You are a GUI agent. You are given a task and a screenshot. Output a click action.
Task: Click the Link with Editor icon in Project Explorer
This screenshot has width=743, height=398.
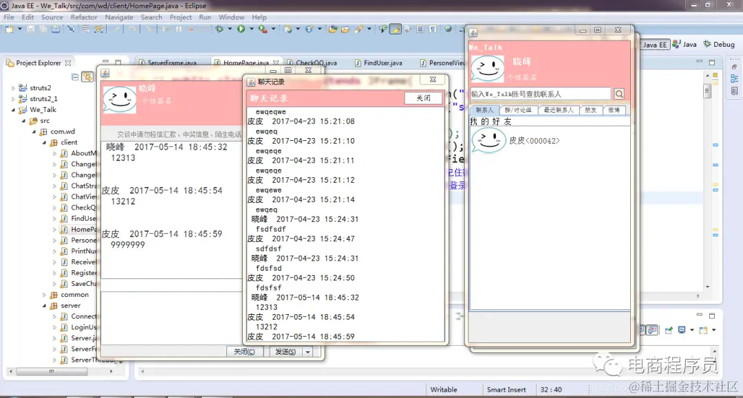click(x=87, y=77)
